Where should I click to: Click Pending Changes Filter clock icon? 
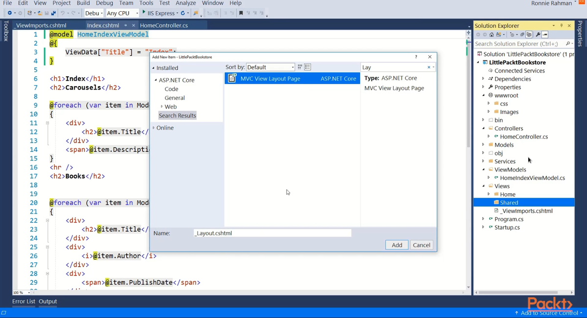[x=512, y=35]
